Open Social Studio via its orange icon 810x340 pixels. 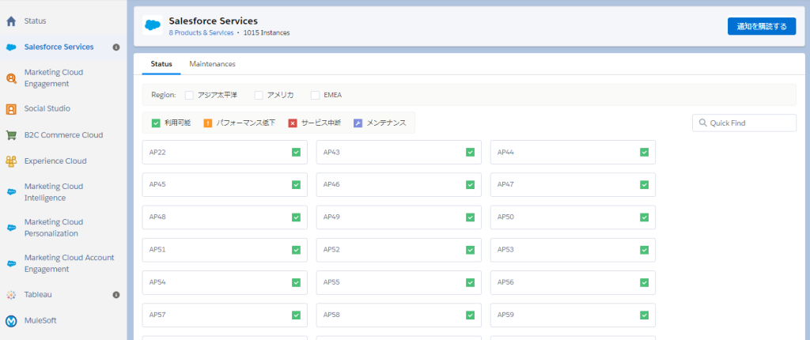[x=11, y=109]
